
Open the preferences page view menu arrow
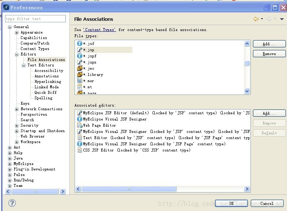click(x=282, y=19)
